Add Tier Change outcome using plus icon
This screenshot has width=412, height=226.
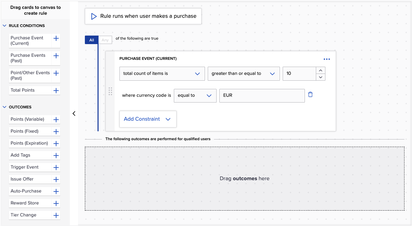click(56, 215)
